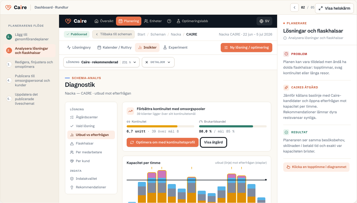Image resolution: width=357 pixels, height=203 pixels.
Task: Expand the Detaljer dropdown
Action: tap(158, 62)
